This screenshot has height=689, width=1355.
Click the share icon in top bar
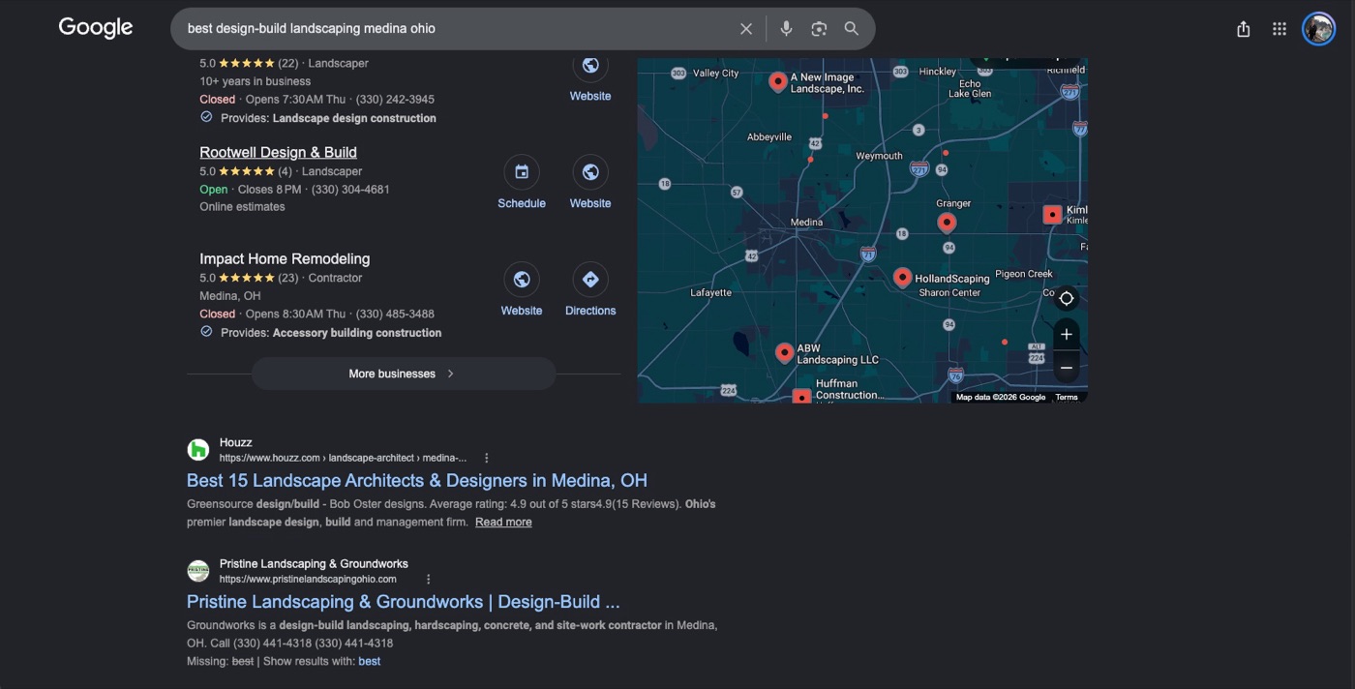(x=1244, y=29)
